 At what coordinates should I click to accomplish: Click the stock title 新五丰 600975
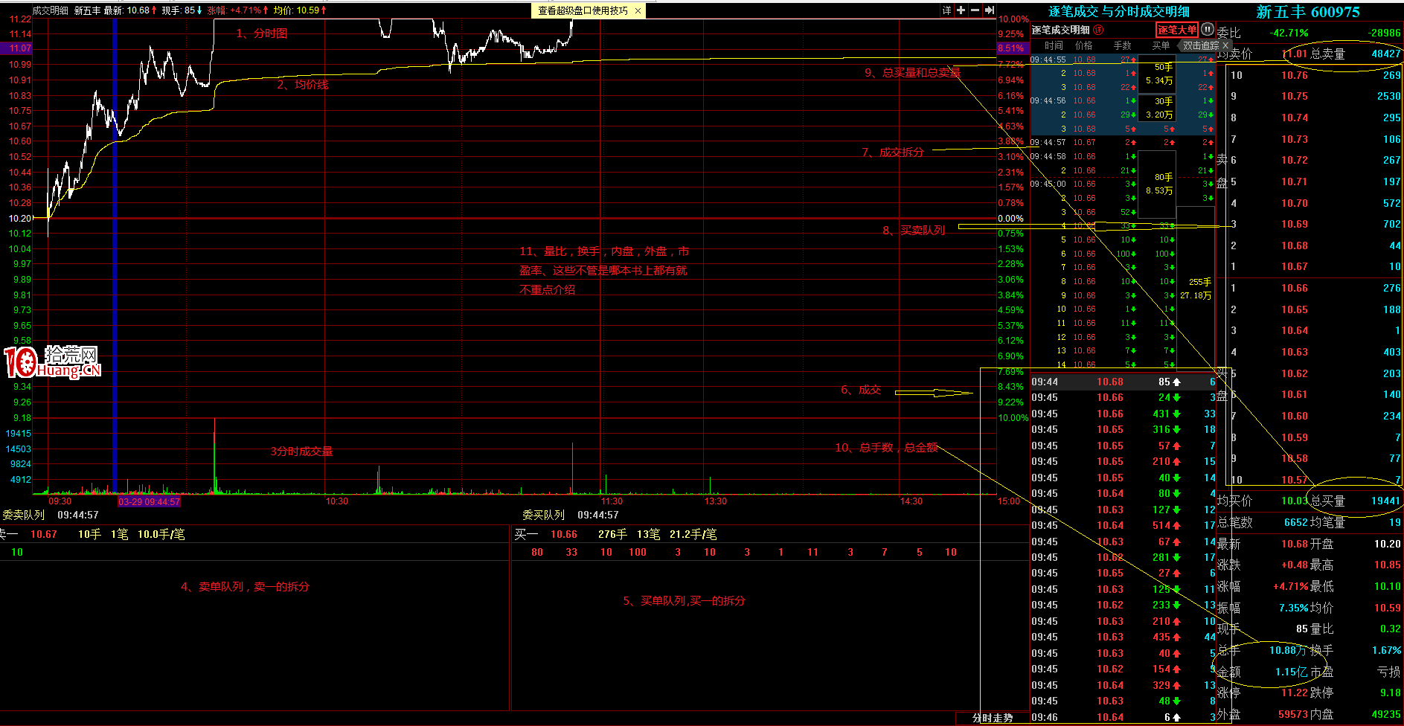[x=1307, y=12]
